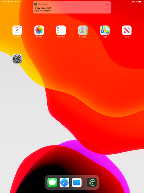Open the Calendar app
144x193 pixels.
pyautogui.click(x=17, y=30)
